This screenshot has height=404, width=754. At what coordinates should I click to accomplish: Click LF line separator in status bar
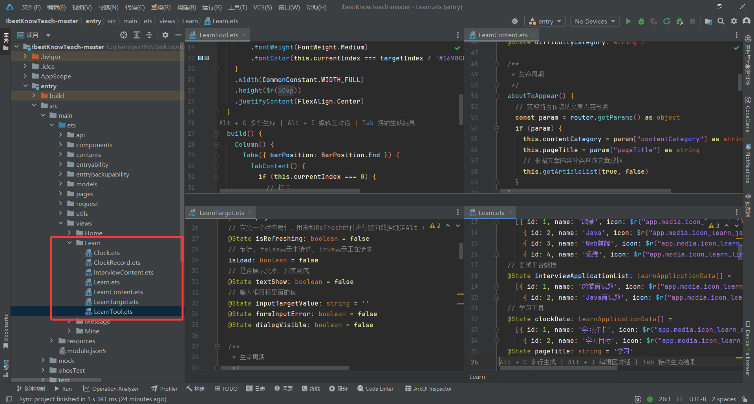pos(680,399)
